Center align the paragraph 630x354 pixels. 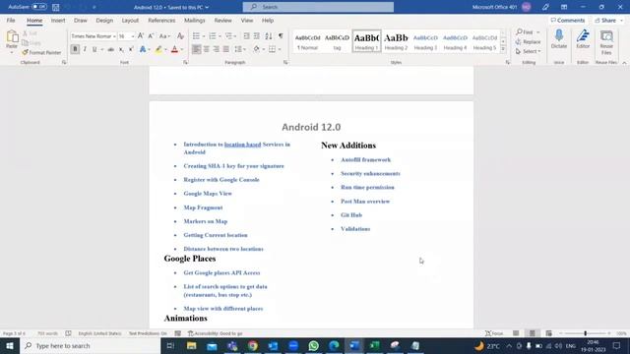click(x=206, y=49)
